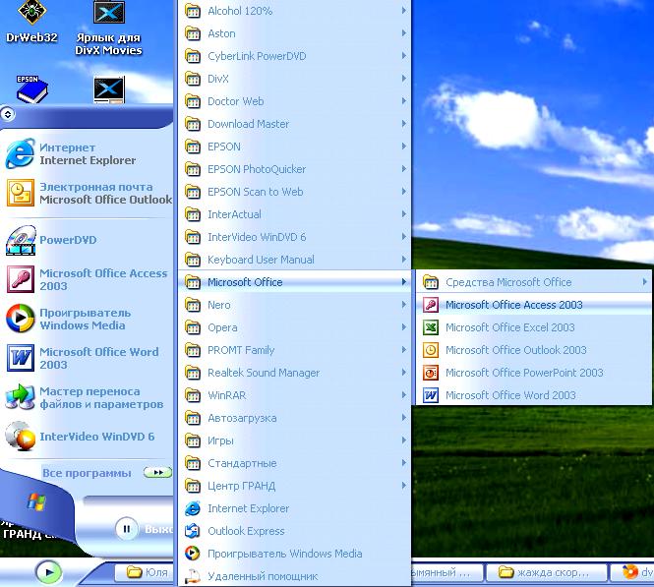The width and height of the screenshot is (654, 587).
Task: Click the Outlook e-mail icon in Start menu
Action: tap(20, 193)
